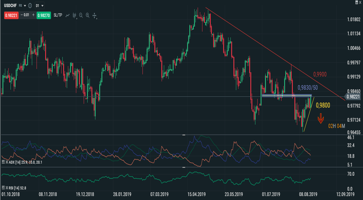Zoom in the chart
Screen dimensions: 363x200
coord(87,15)
